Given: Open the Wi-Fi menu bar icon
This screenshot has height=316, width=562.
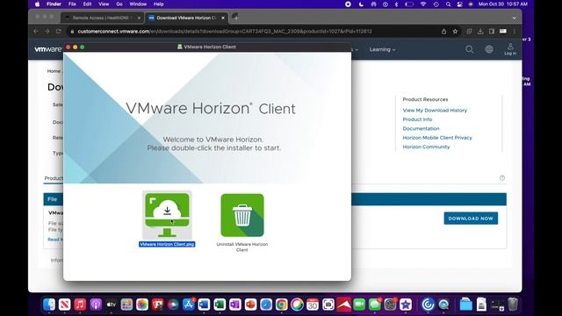Looking at the screenshot, I should click(x=423, y=4).
